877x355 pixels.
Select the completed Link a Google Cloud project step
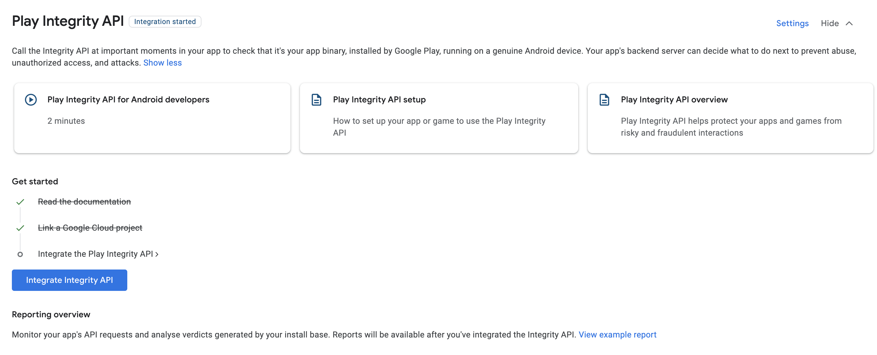[x=90, y=228]
